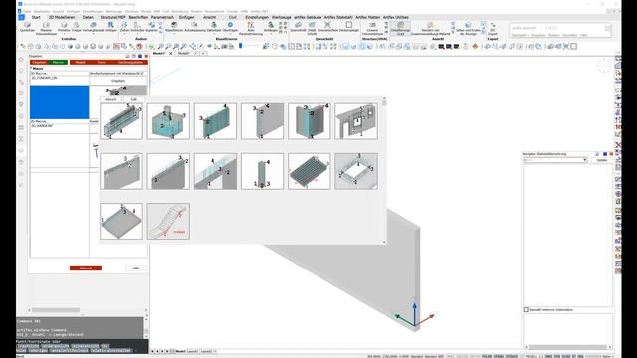Image resolution: width=637 pixels, height=358 pixels.
Task: Select the staircase macro thumbnail
Action: (168, 221)
